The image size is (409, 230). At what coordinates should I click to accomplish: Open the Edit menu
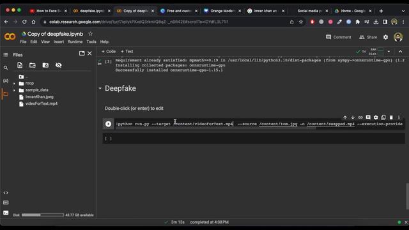coord(34,42)
